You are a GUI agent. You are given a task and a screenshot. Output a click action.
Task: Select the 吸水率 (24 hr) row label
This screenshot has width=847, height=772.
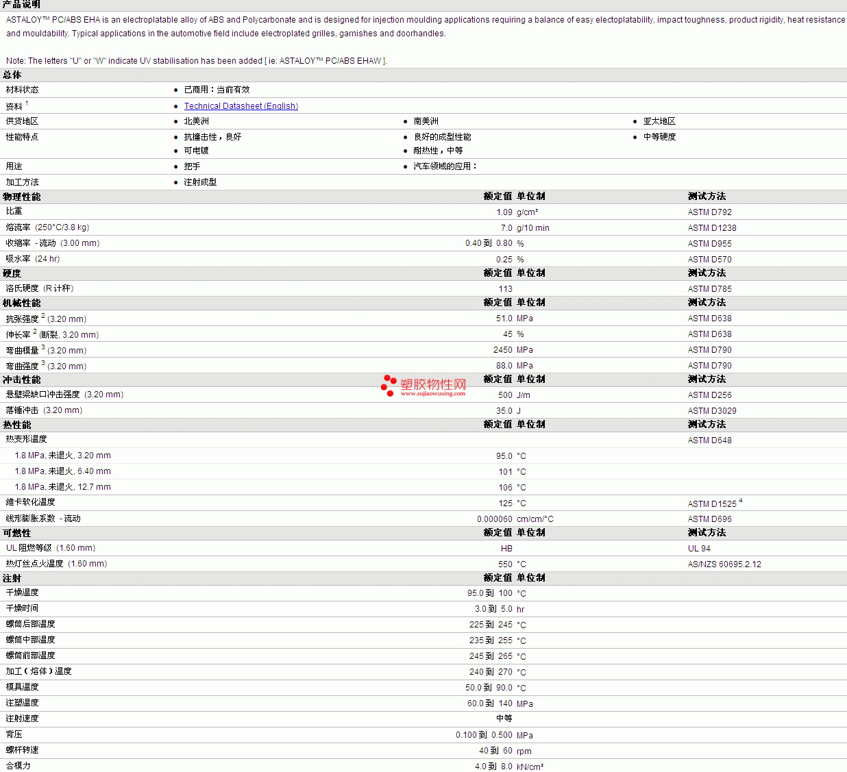(x=33, y=259)
